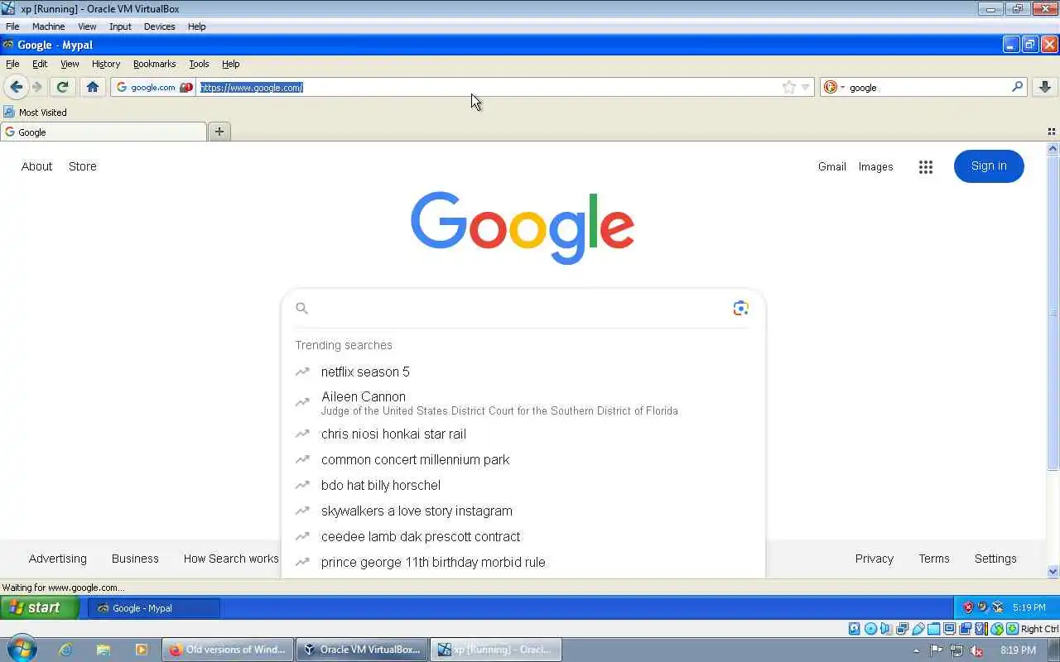Click the Advertising footer link
The width and height of the screenshot is (1060, 662).
click(x=57, y=559)
